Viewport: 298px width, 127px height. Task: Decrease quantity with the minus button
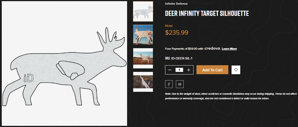coord(170,70)
